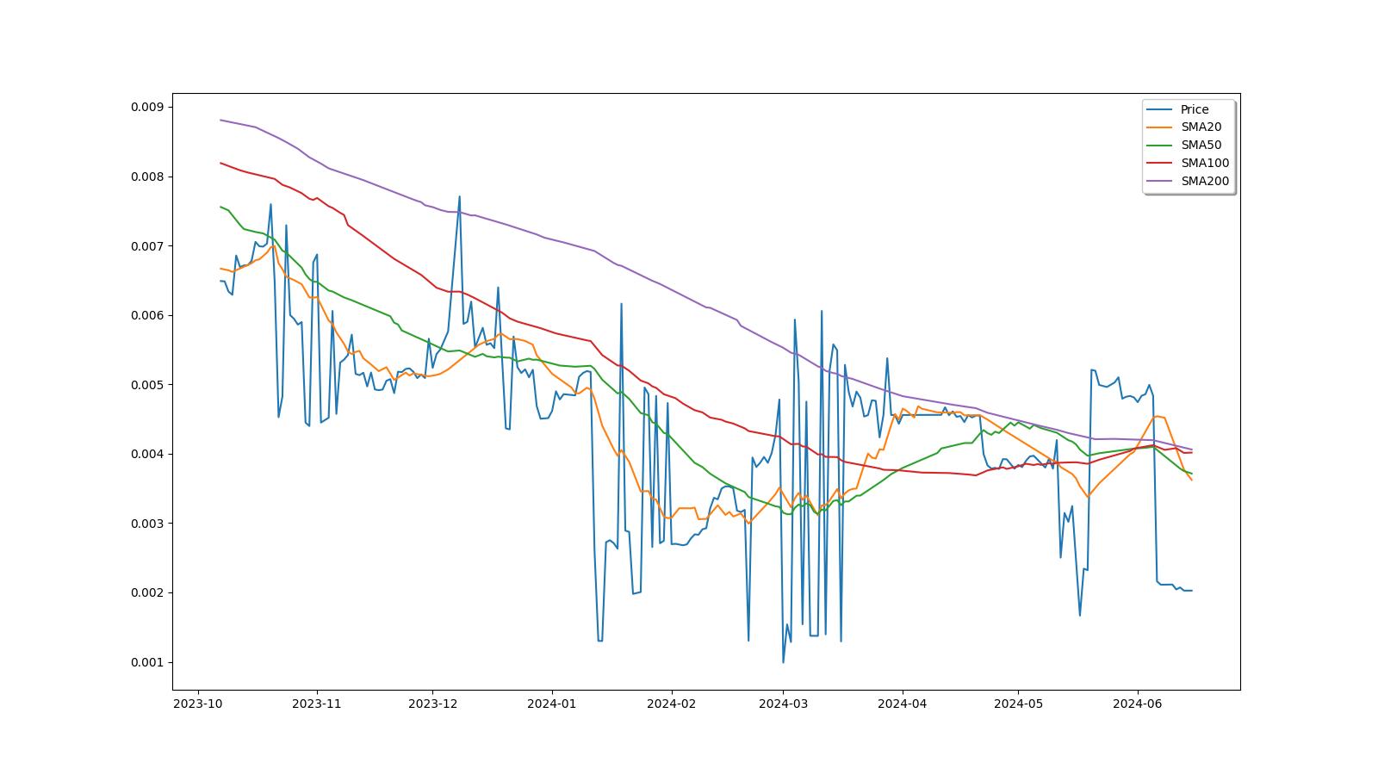Click the 2024-01 x-axis label
The image size is (1378, 775).
[551, 704]
